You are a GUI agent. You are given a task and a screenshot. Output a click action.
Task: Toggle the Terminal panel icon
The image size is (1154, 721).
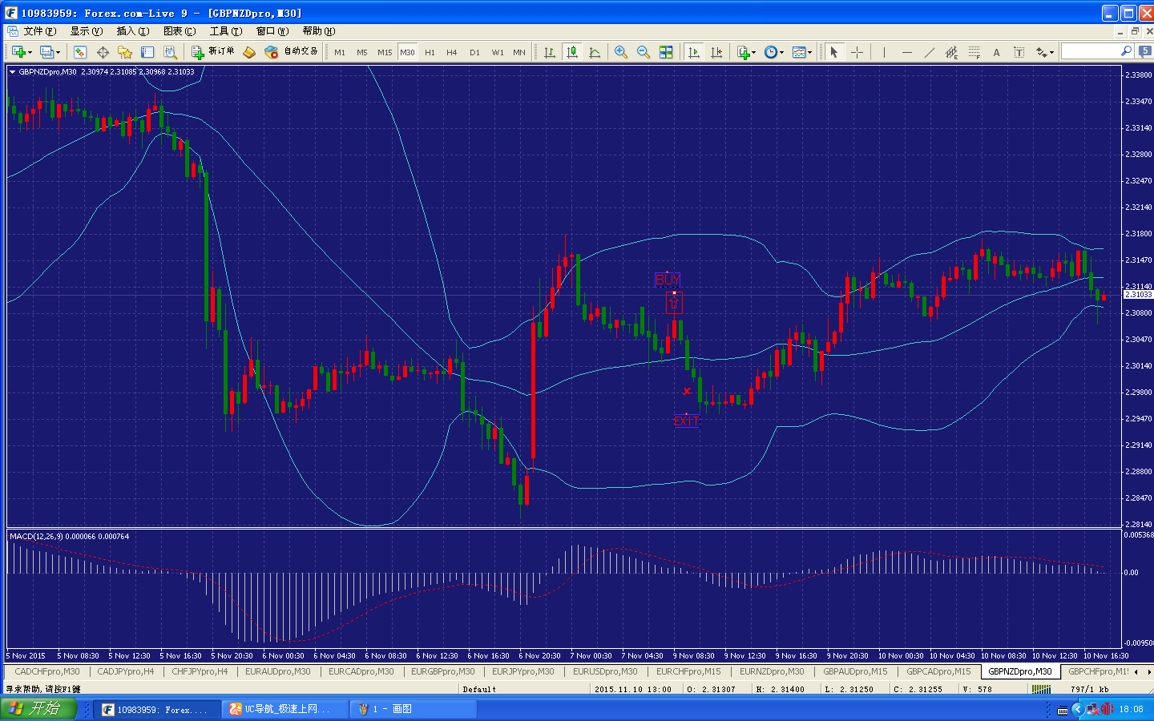(147, 52)
